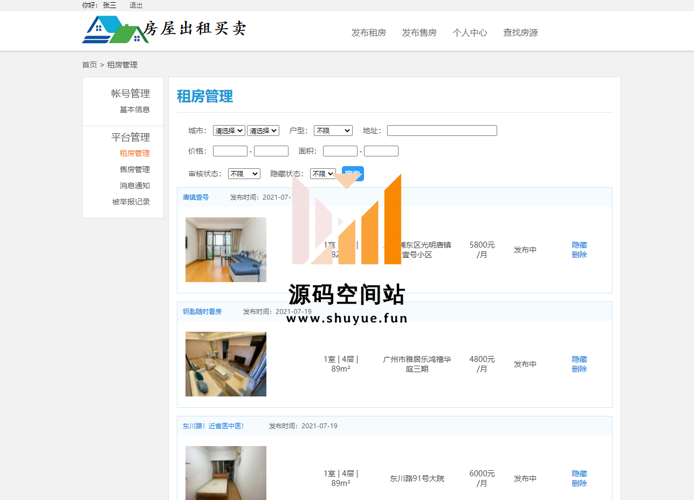This screenshot has height=500, width=694.
Task: Click 发布时间 2021-07-19 of 东川路 listing
Action: [303, 426]
